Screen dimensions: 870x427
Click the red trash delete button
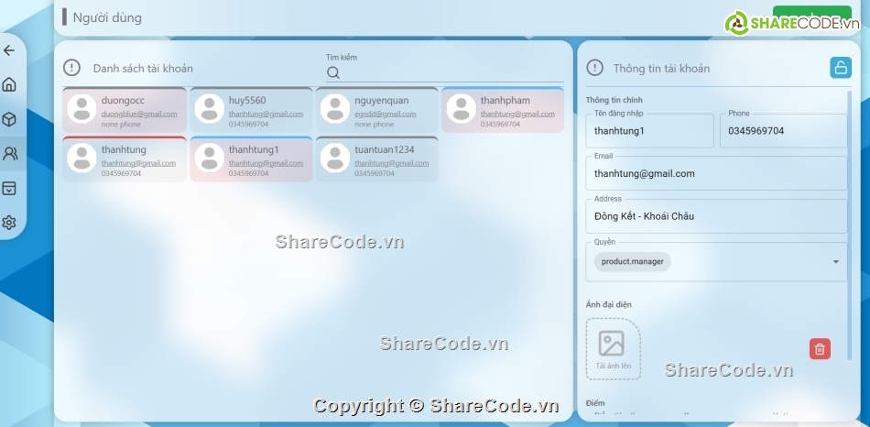[820, 349]
